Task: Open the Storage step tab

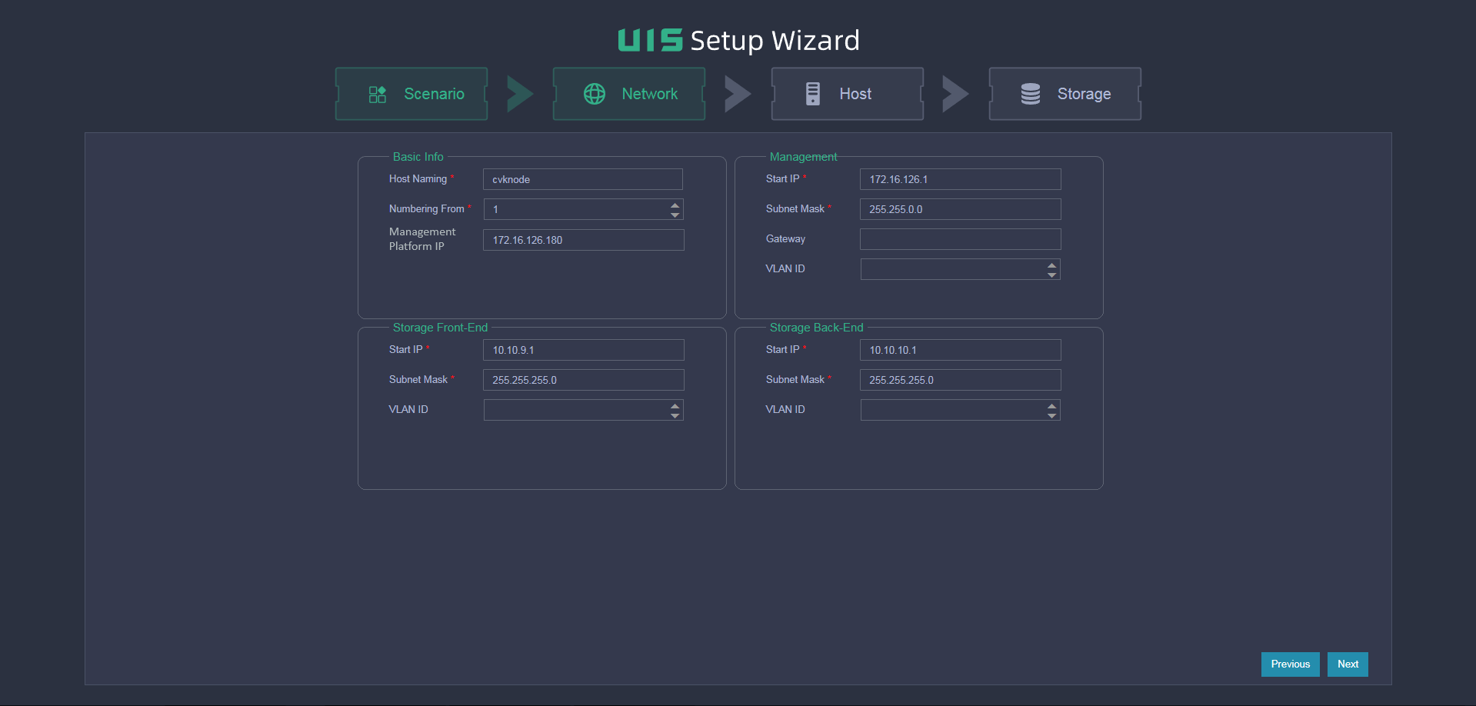Action: point(1065,94)
